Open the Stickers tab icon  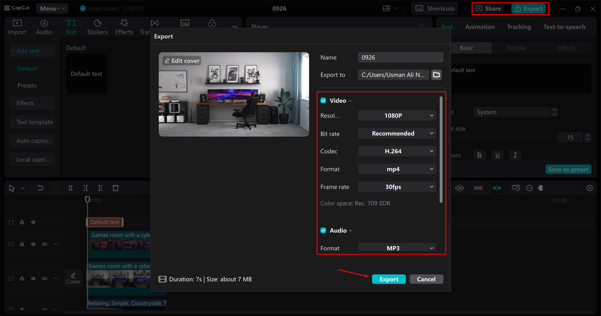tap(97, 23)
